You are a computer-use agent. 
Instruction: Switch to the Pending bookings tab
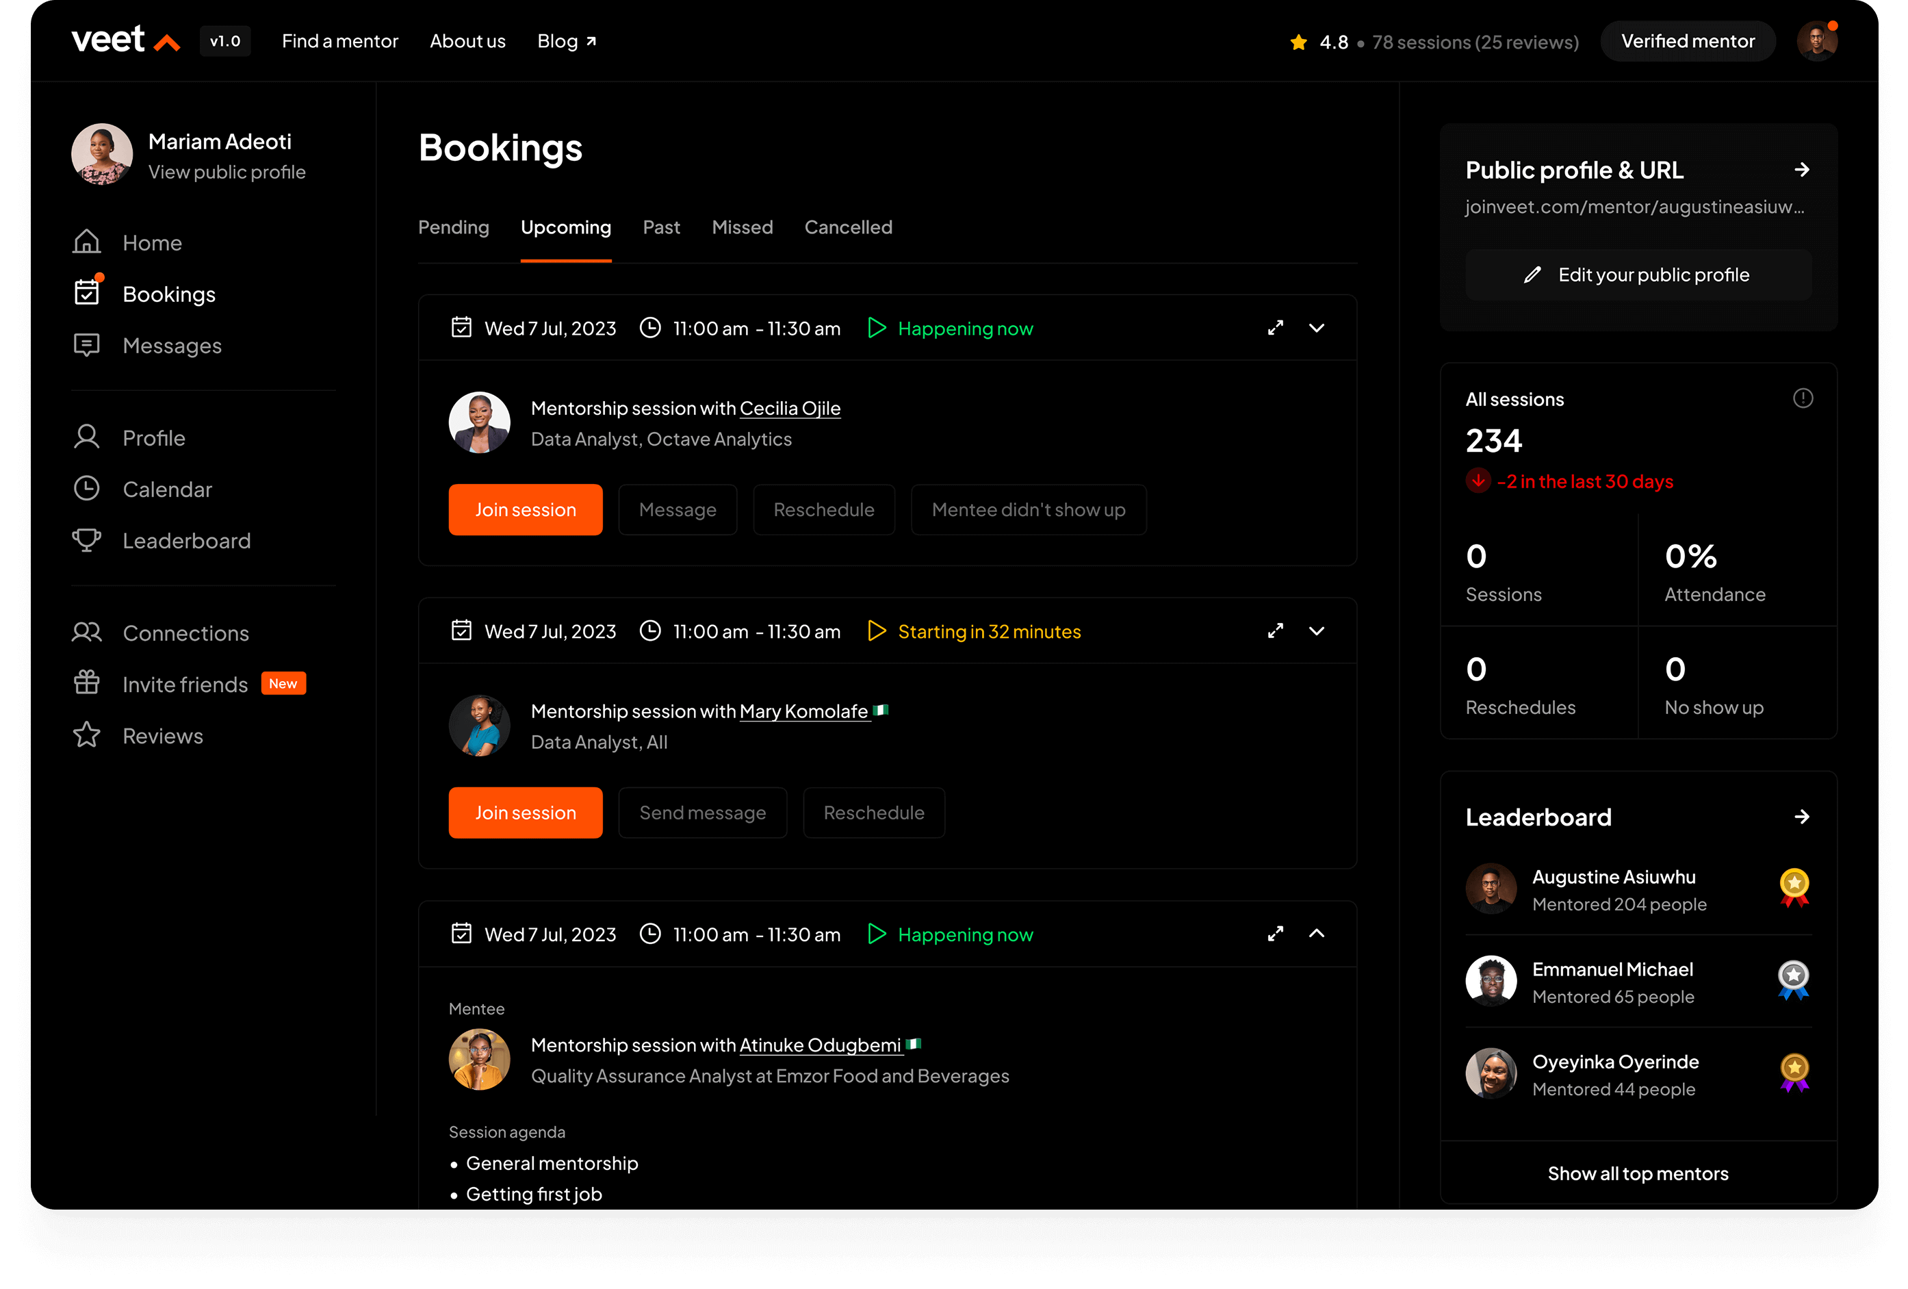tap(453, 227)
